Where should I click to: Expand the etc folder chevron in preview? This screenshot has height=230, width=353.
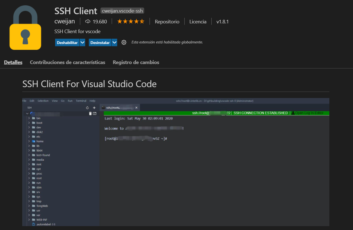[x=29, y=137]
